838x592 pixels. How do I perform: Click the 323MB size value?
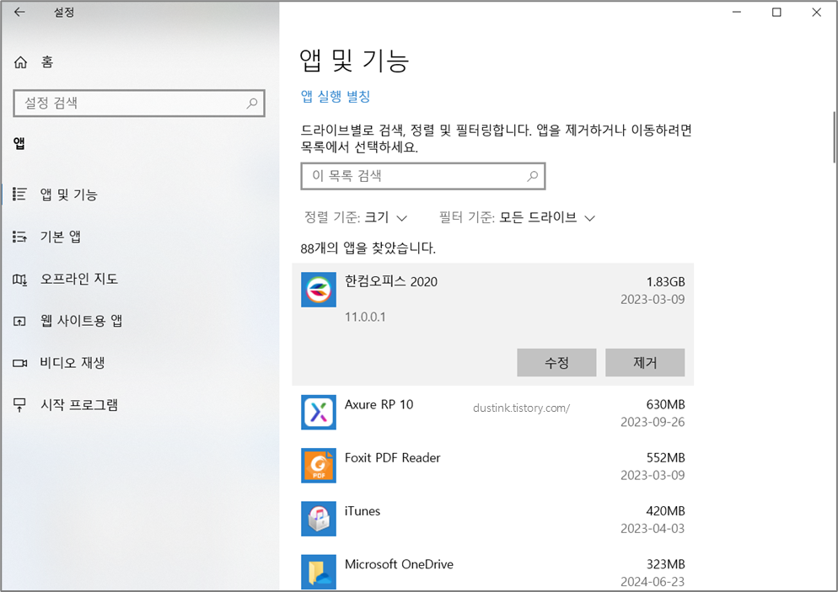point(665,564)
